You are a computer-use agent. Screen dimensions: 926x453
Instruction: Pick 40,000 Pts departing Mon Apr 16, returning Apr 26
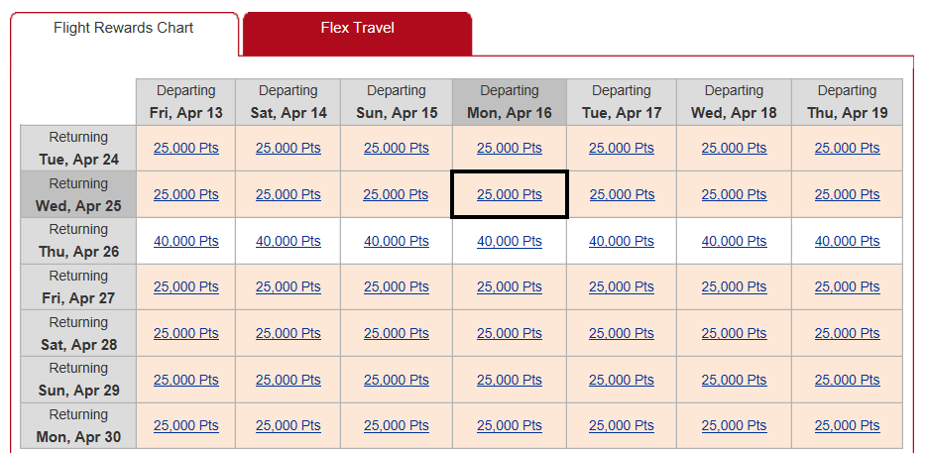509,241
